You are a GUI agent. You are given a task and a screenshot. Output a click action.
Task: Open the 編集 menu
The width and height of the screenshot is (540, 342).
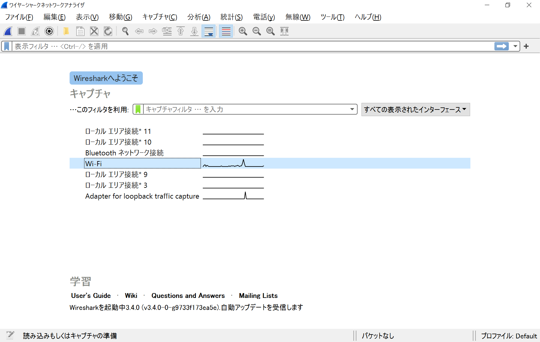(x=55, y=17)
